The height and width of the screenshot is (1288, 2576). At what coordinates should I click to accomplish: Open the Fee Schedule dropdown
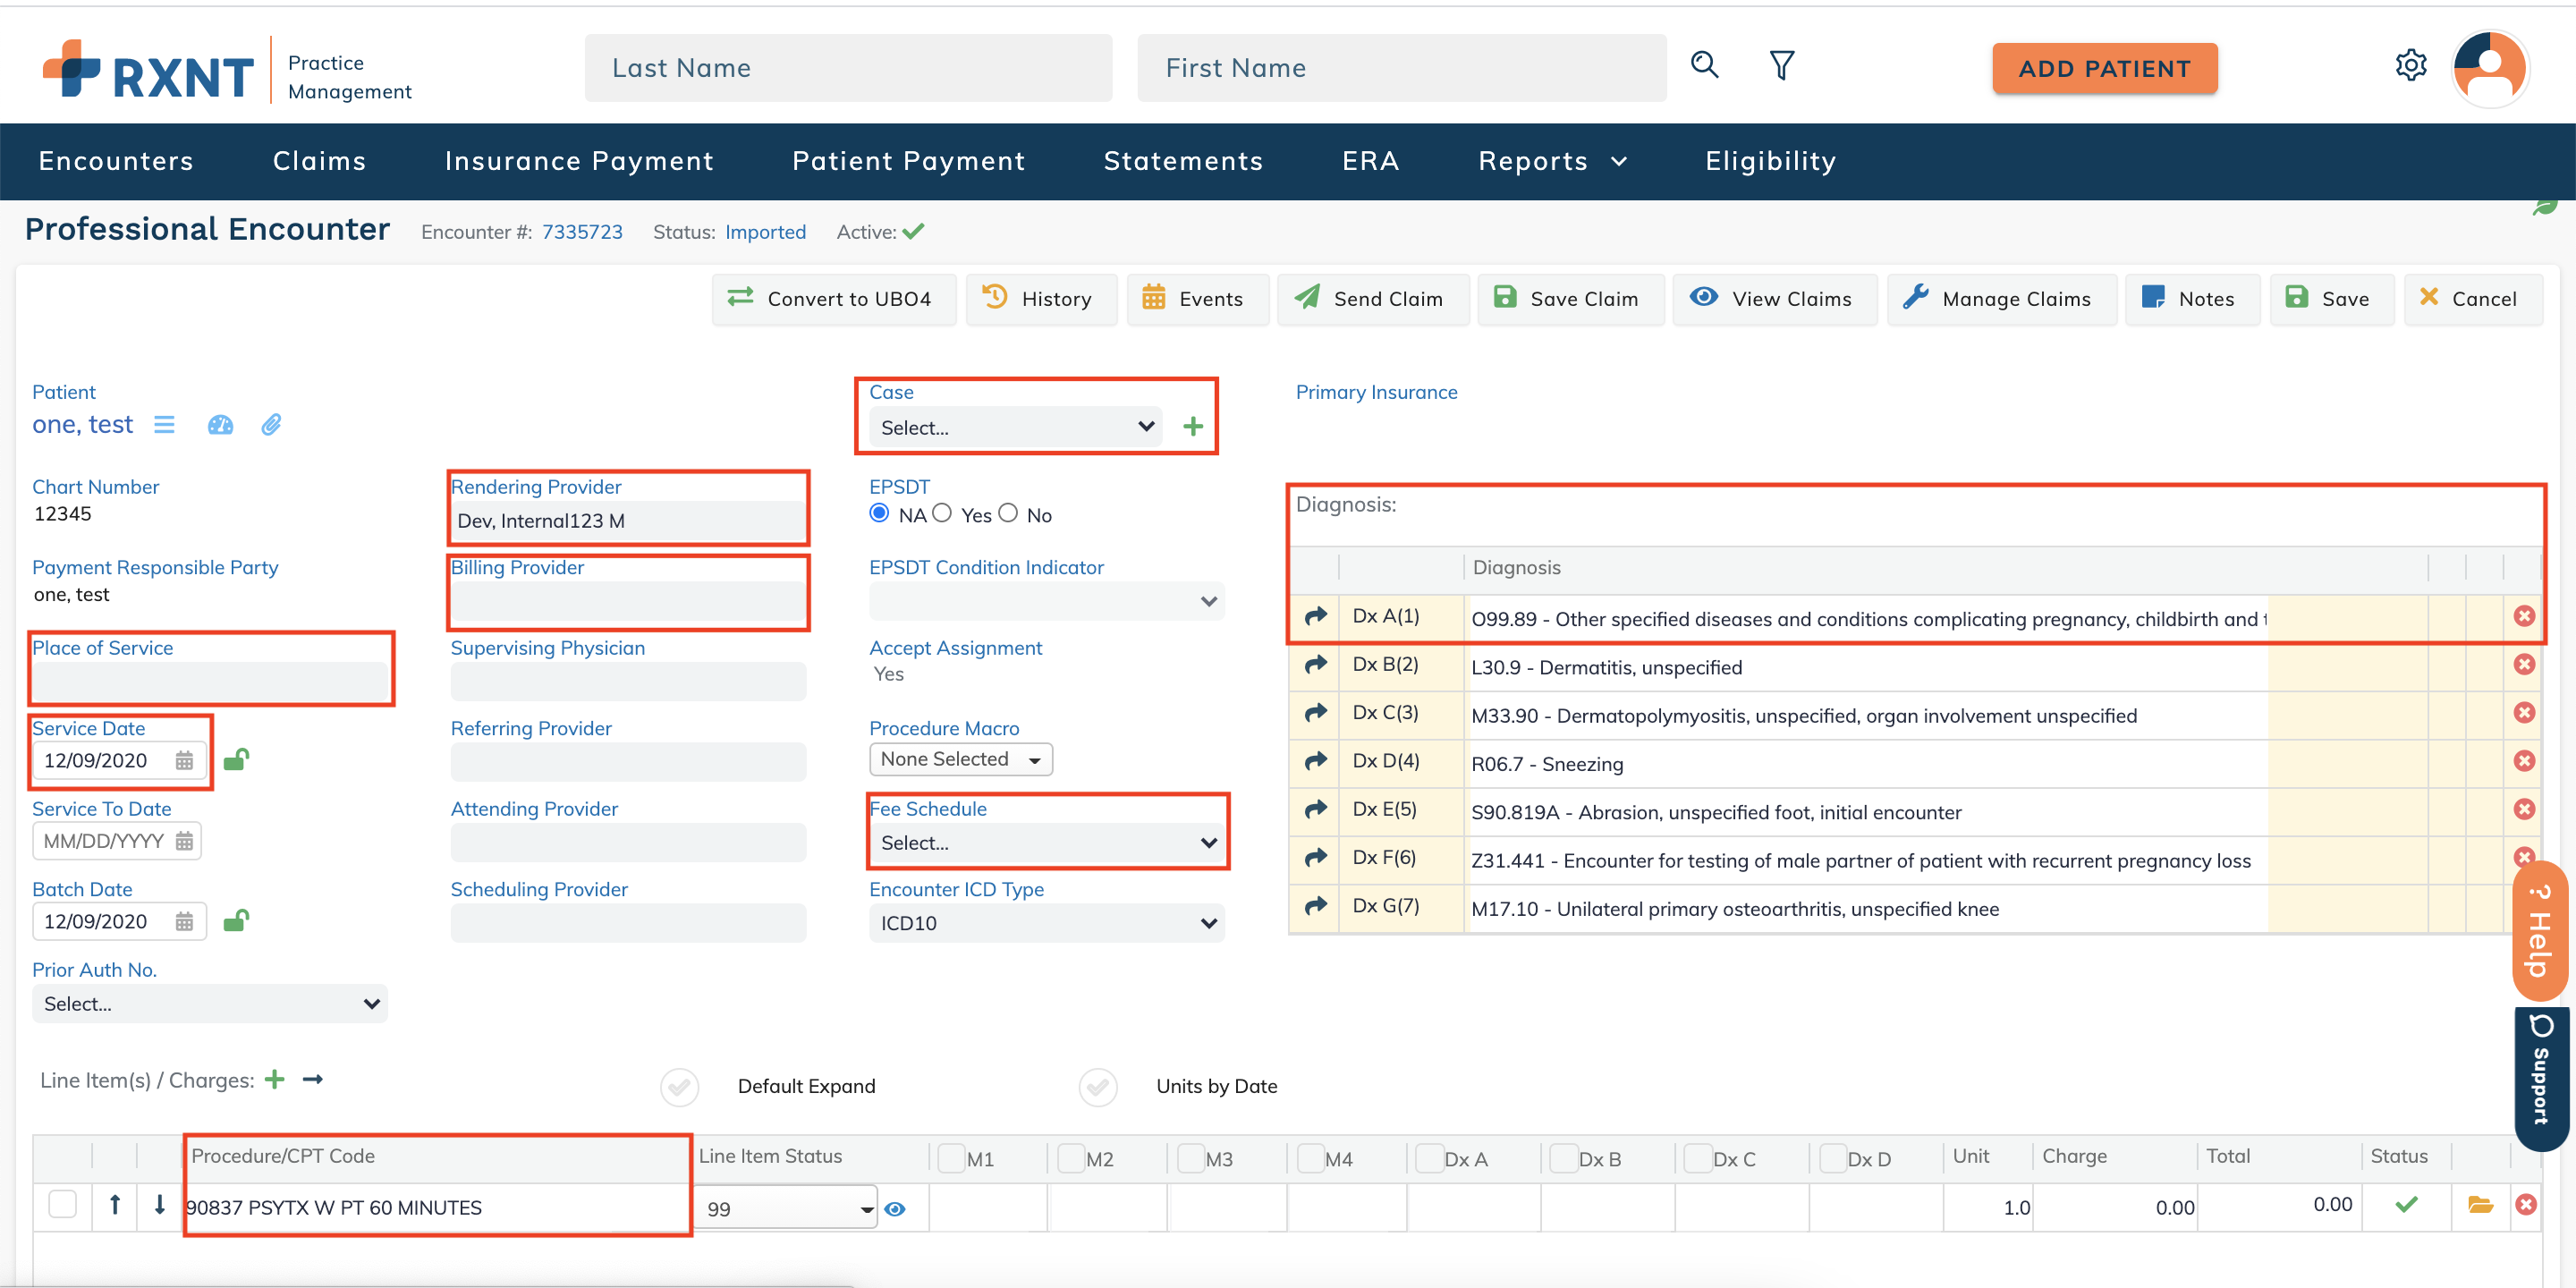(1046, 843)
